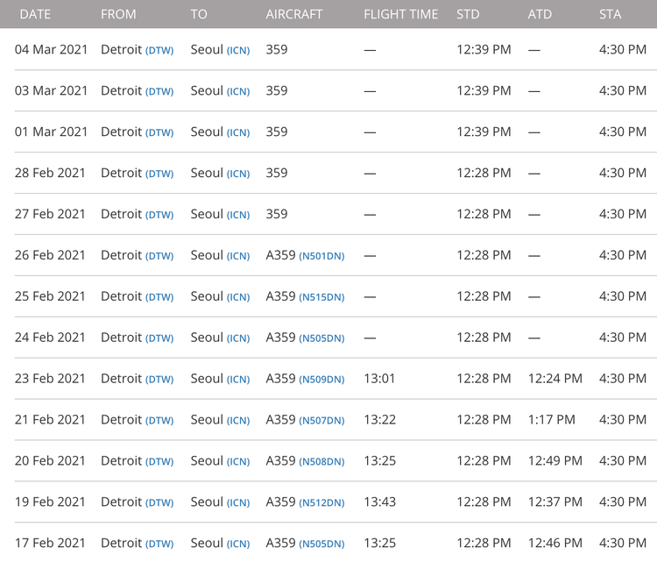Image resolution: width=657 pixels, height=562 pixels.
Task: Click the ATD column header
Action: (x=540, y=14)
